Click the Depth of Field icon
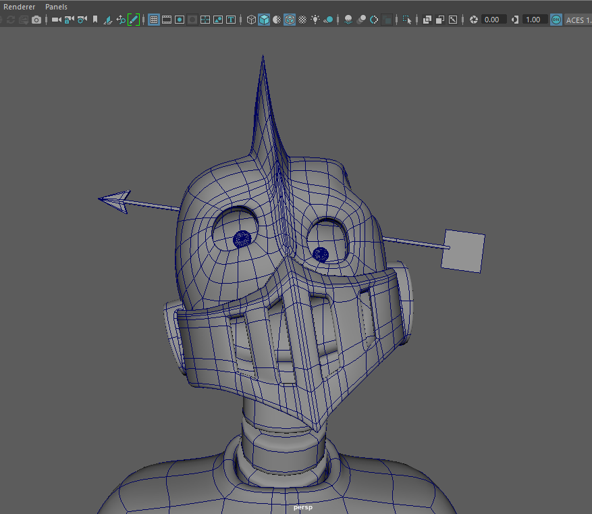The image size is (592, 514). 387,20
